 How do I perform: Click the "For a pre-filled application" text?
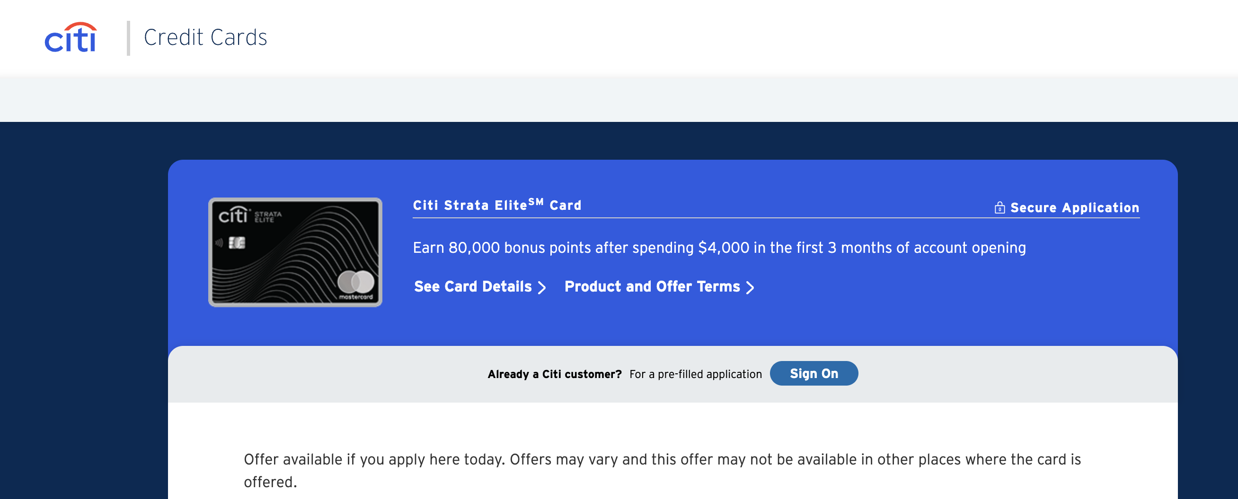[695, 374]
